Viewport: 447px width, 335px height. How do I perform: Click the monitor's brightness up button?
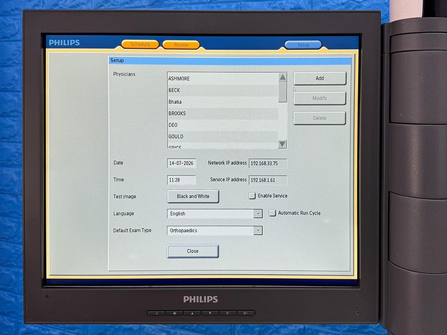(x=246, y=313)
